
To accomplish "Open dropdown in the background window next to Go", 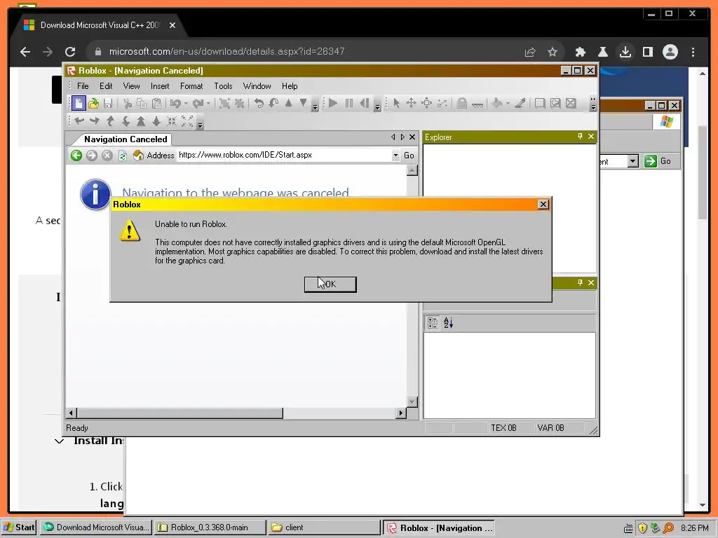I will click(633, 161).
